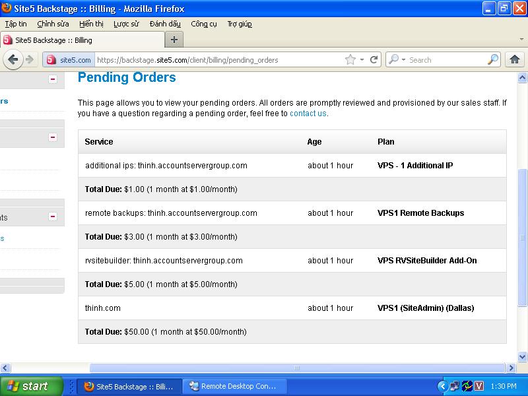Switch to Remote Desktop Connection taskbar button
This screenshot has width=528, height=396.
point(235,386)
